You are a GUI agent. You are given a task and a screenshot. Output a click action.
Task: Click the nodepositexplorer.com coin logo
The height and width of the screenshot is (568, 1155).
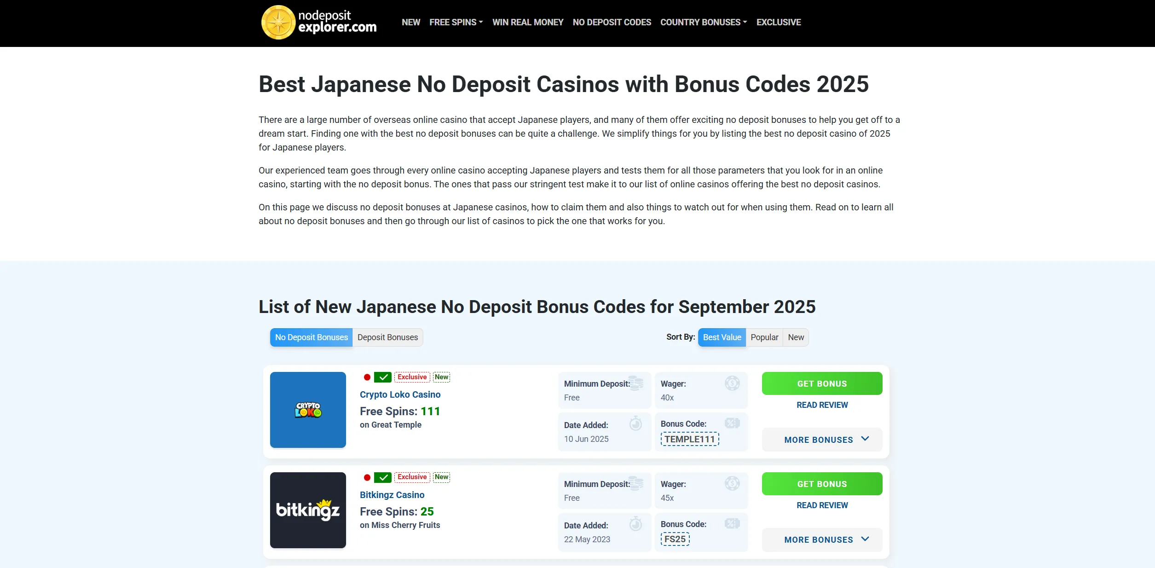click(x=278, y=23)
